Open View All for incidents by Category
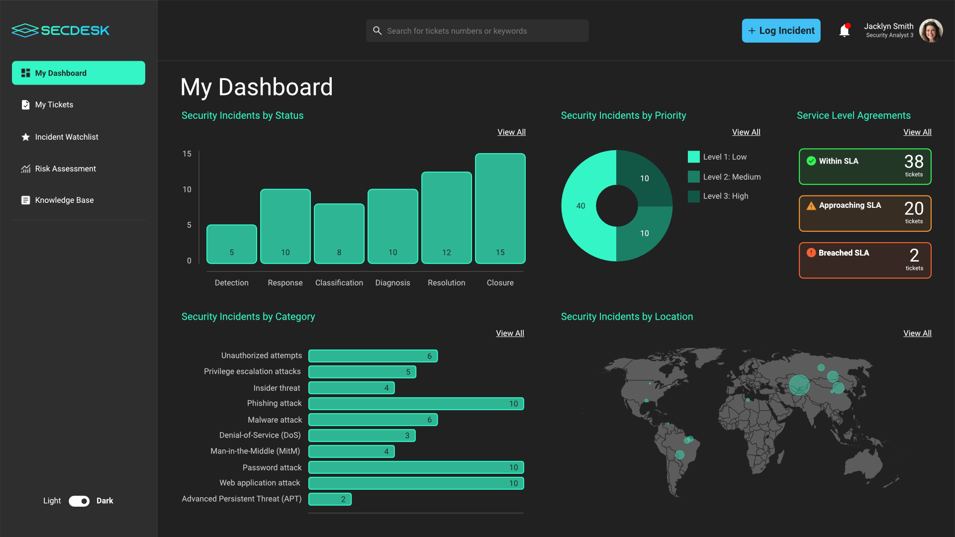Viewport: 955px width, 537px height. pos(510,333)
